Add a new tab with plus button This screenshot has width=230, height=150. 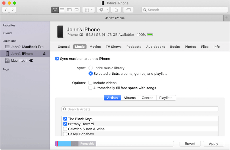[x=227, y=18]
